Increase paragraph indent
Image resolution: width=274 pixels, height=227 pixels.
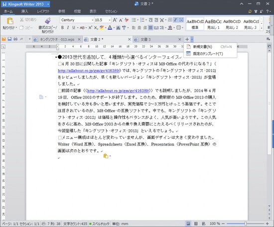point(156,20)
